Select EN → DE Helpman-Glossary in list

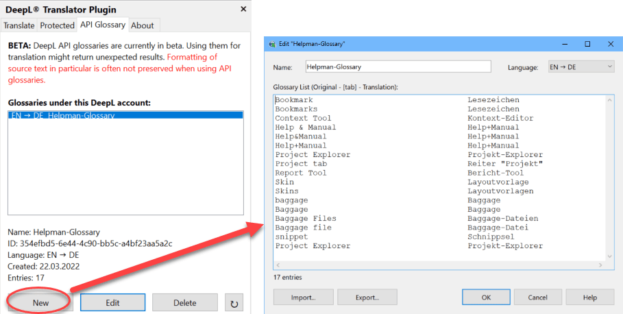(x=125, y=115)
